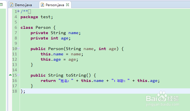The width and height of the screenshot is (190, 111).
Task: Click the string literal "姓名: "
Action: pyautogui.click(x=66, y=81)
